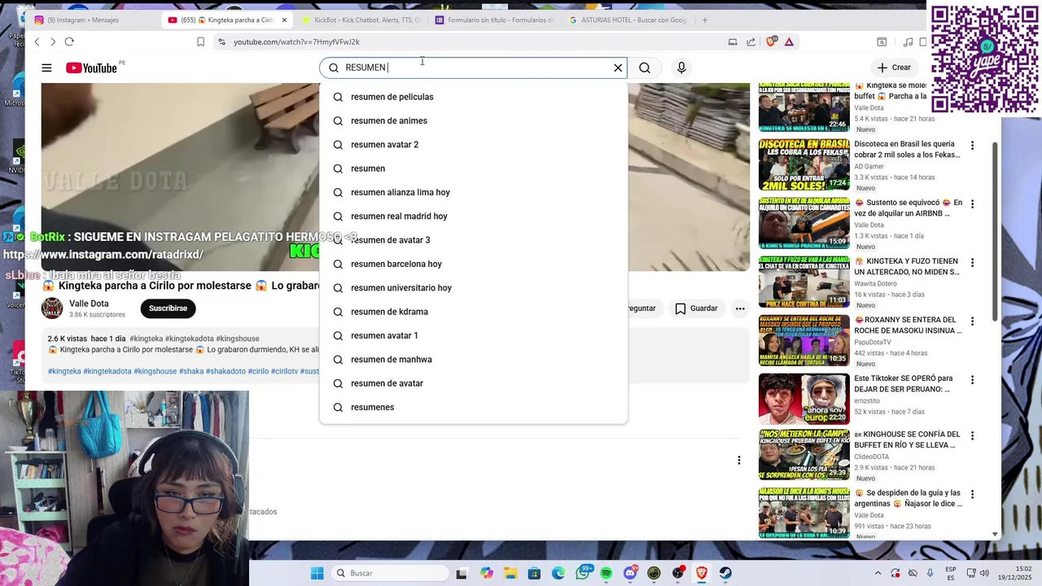
Task: Open the Crear upload menu
Action: pos(894,68)
